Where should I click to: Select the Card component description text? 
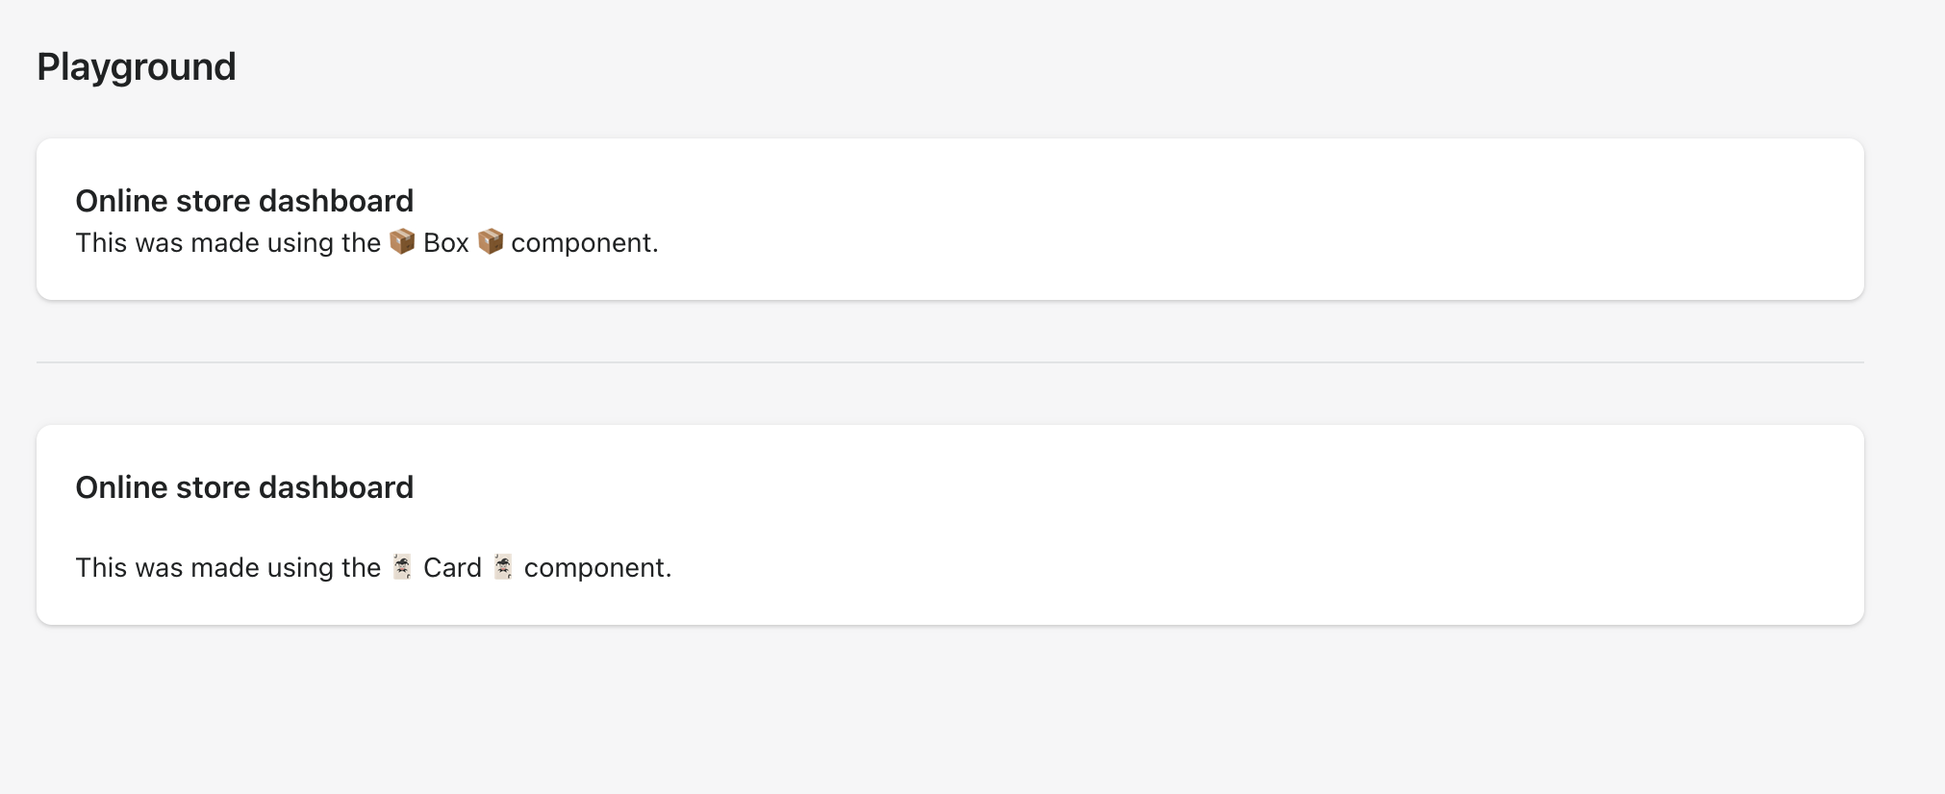coord(373,567)
